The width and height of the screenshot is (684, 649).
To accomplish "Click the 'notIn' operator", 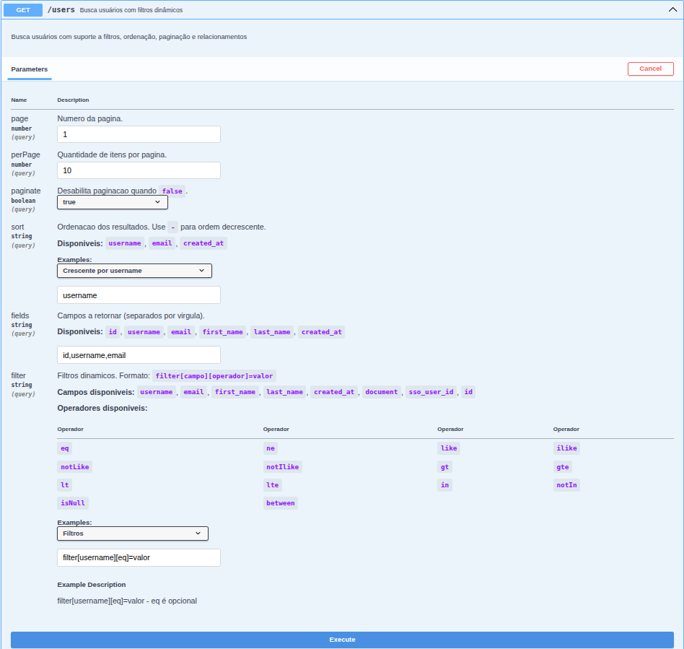I will (566, 485).
